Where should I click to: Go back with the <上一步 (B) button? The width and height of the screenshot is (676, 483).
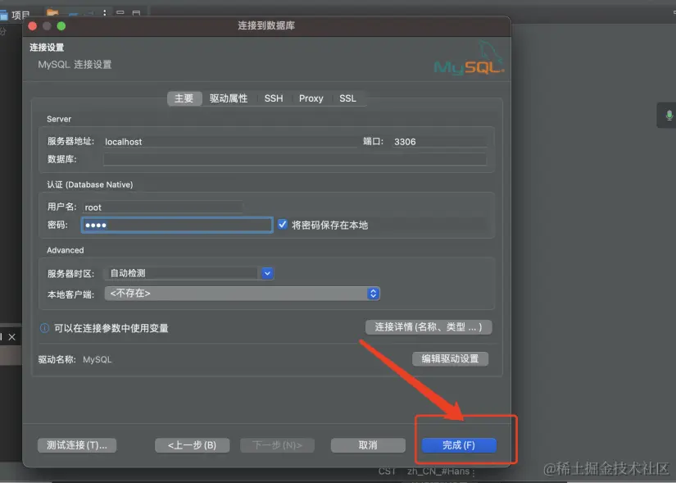tap(192, 445)
